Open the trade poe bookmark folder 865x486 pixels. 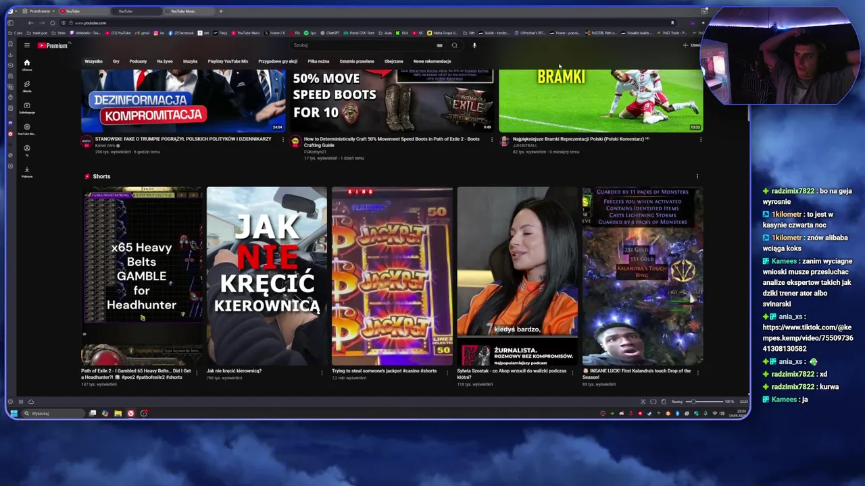coord(37,33)
